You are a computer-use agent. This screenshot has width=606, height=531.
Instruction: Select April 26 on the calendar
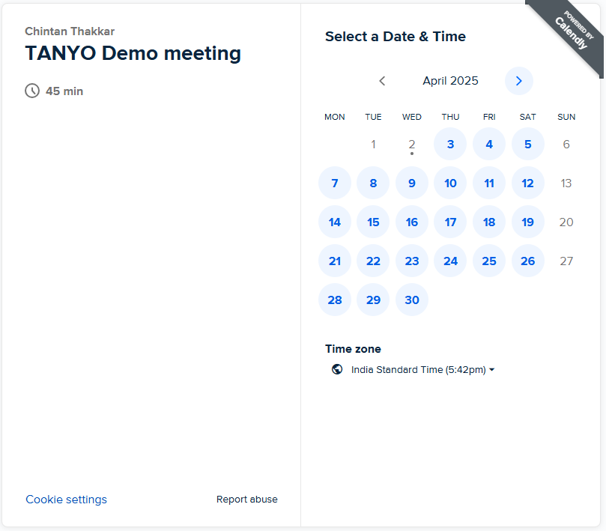527,261
